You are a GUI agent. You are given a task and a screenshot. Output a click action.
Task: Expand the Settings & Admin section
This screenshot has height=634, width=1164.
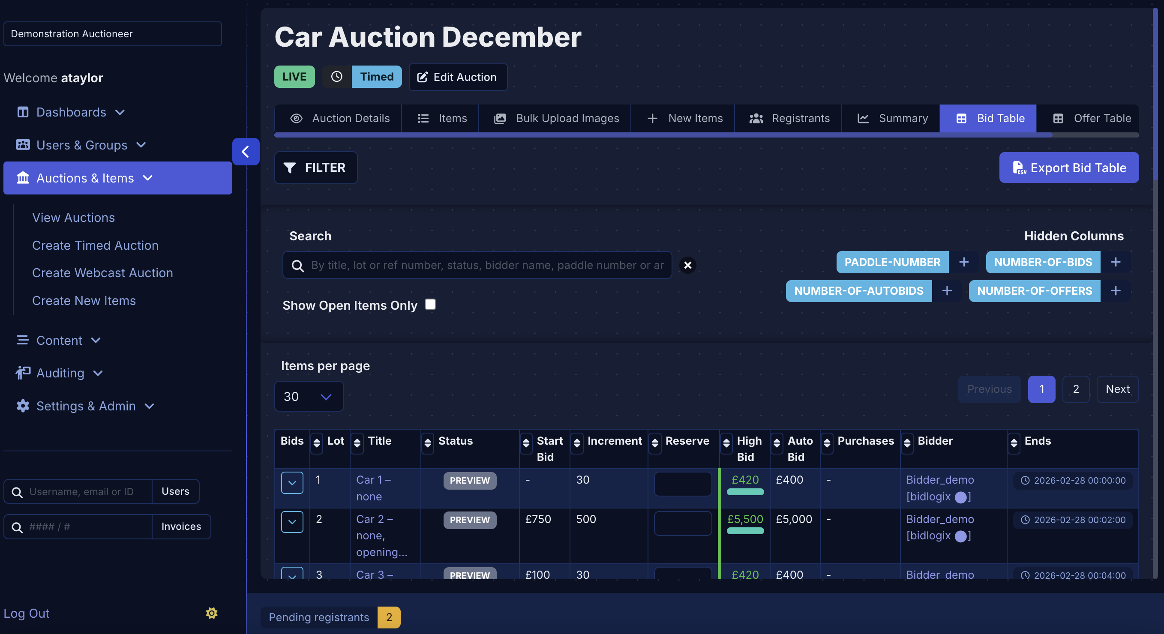(x=150, y=406)
